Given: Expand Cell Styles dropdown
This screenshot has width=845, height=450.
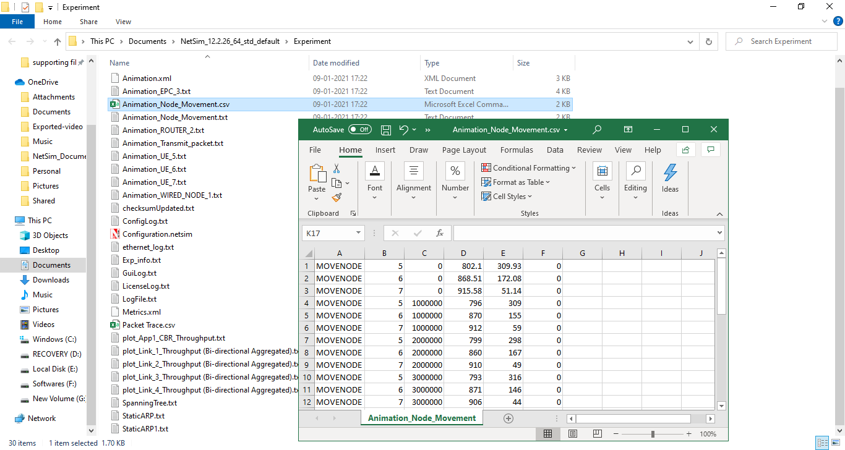Looking at the screenshot, I should (530, 197).
